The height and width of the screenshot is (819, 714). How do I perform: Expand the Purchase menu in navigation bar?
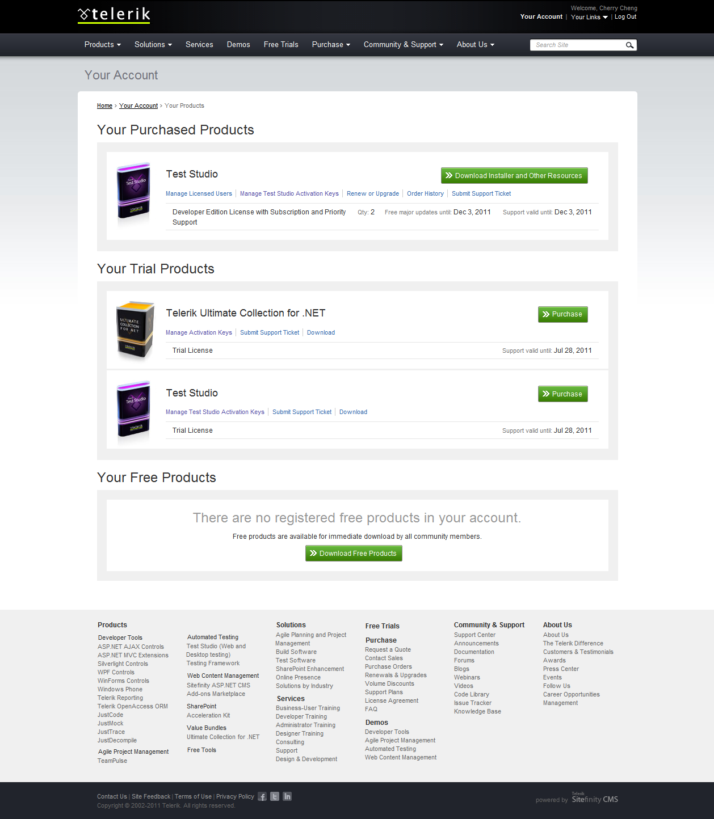click(x=331, y=44)
